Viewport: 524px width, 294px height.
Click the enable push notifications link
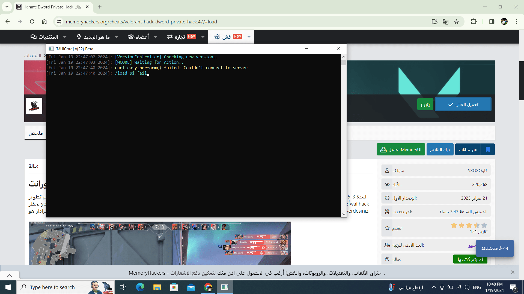point(193,273)
